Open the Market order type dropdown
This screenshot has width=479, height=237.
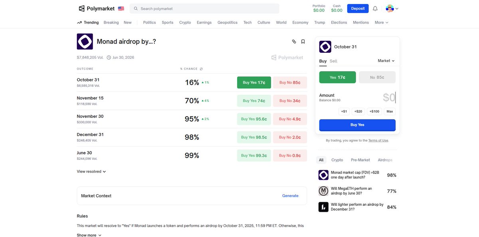click(386, 61)
